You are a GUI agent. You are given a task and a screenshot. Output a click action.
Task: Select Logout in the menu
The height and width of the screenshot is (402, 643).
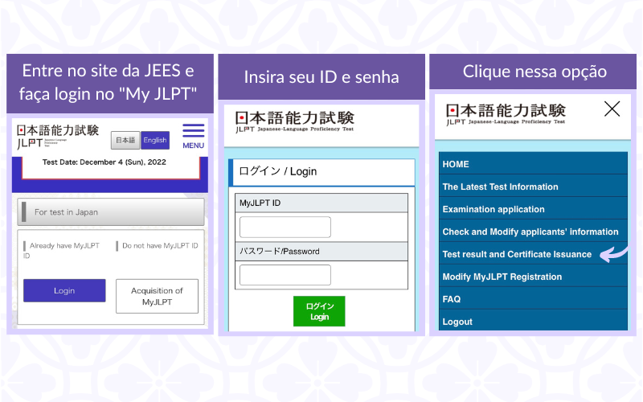457,322
